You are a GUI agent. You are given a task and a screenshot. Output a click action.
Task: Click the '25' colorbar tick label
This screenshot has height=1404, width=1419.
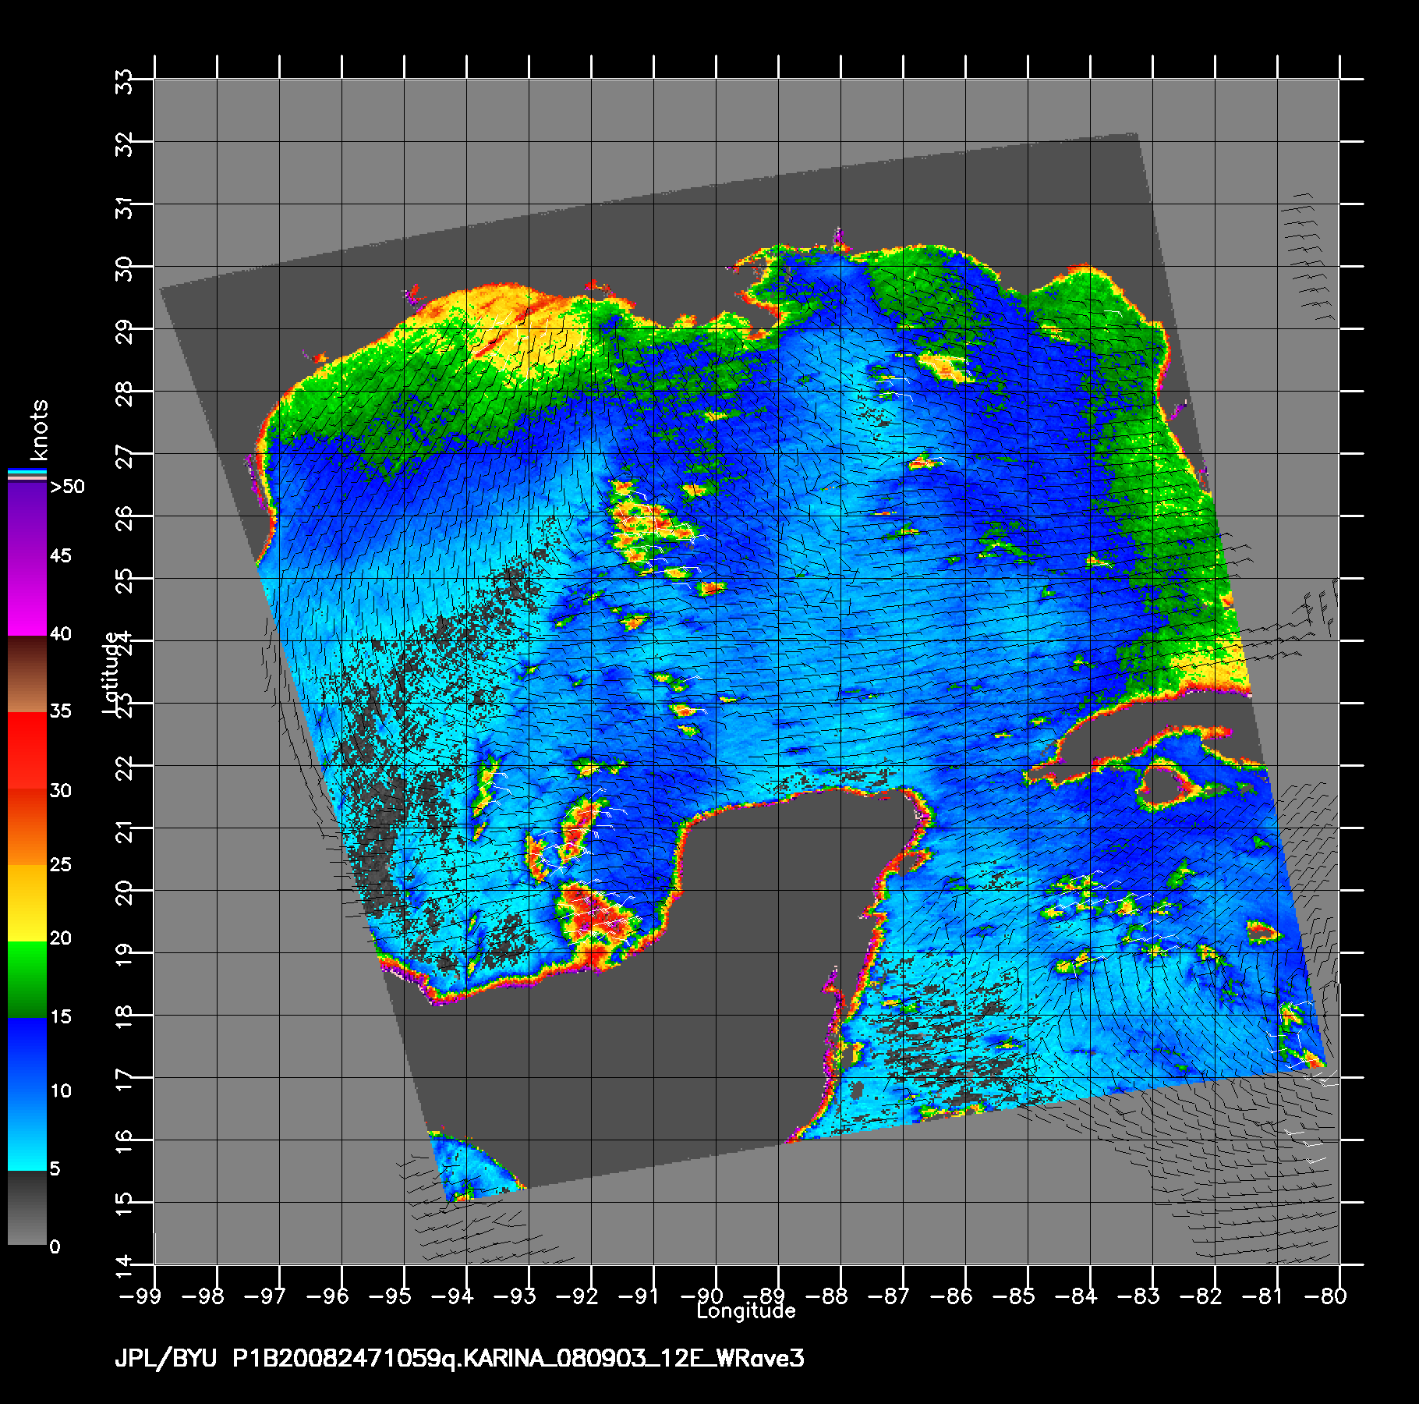pos(60,864)
